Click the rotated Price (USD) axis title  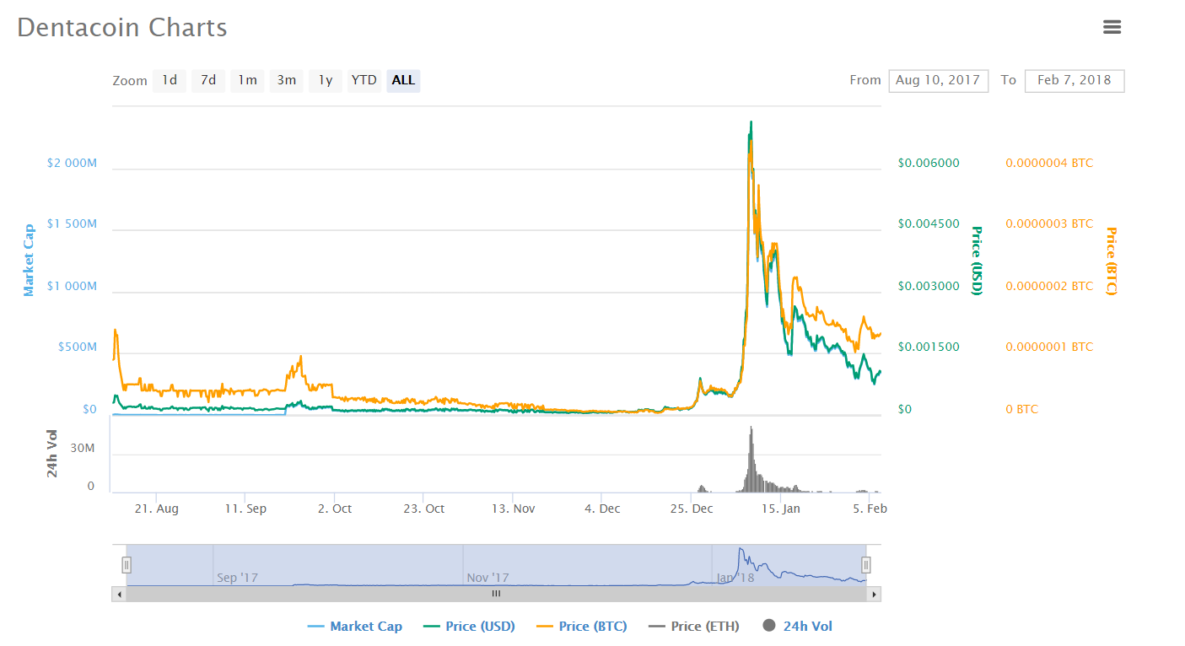(977, 260)
